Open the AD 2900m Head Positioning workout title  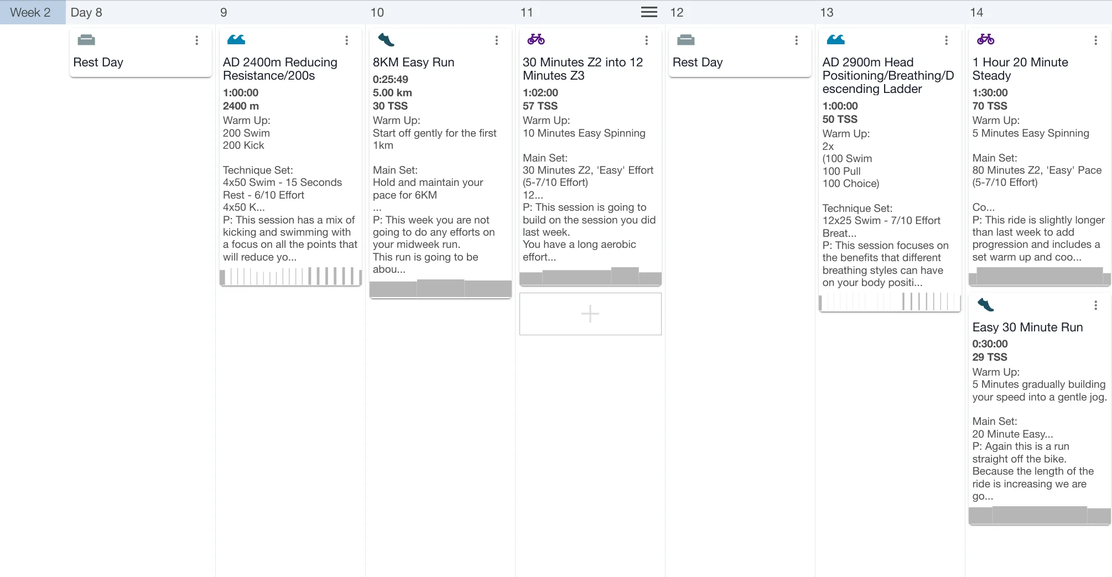tap(887, 76)
